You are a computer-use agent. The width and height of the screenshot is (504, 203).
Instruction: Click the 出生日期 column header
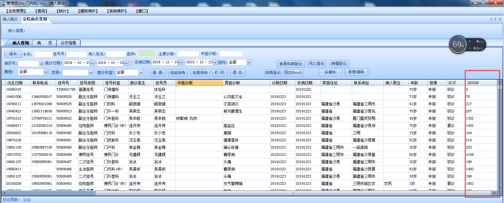[x=18, y=83]
